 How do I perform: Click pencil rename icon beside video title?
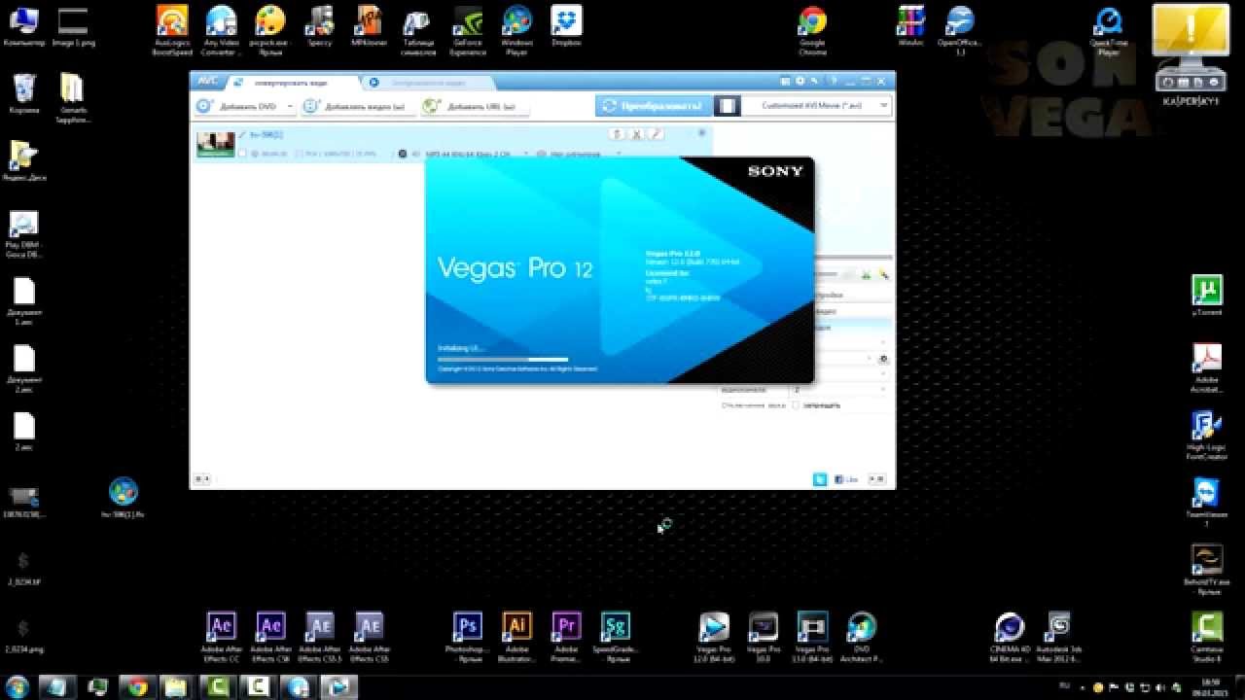coord(242,134)
